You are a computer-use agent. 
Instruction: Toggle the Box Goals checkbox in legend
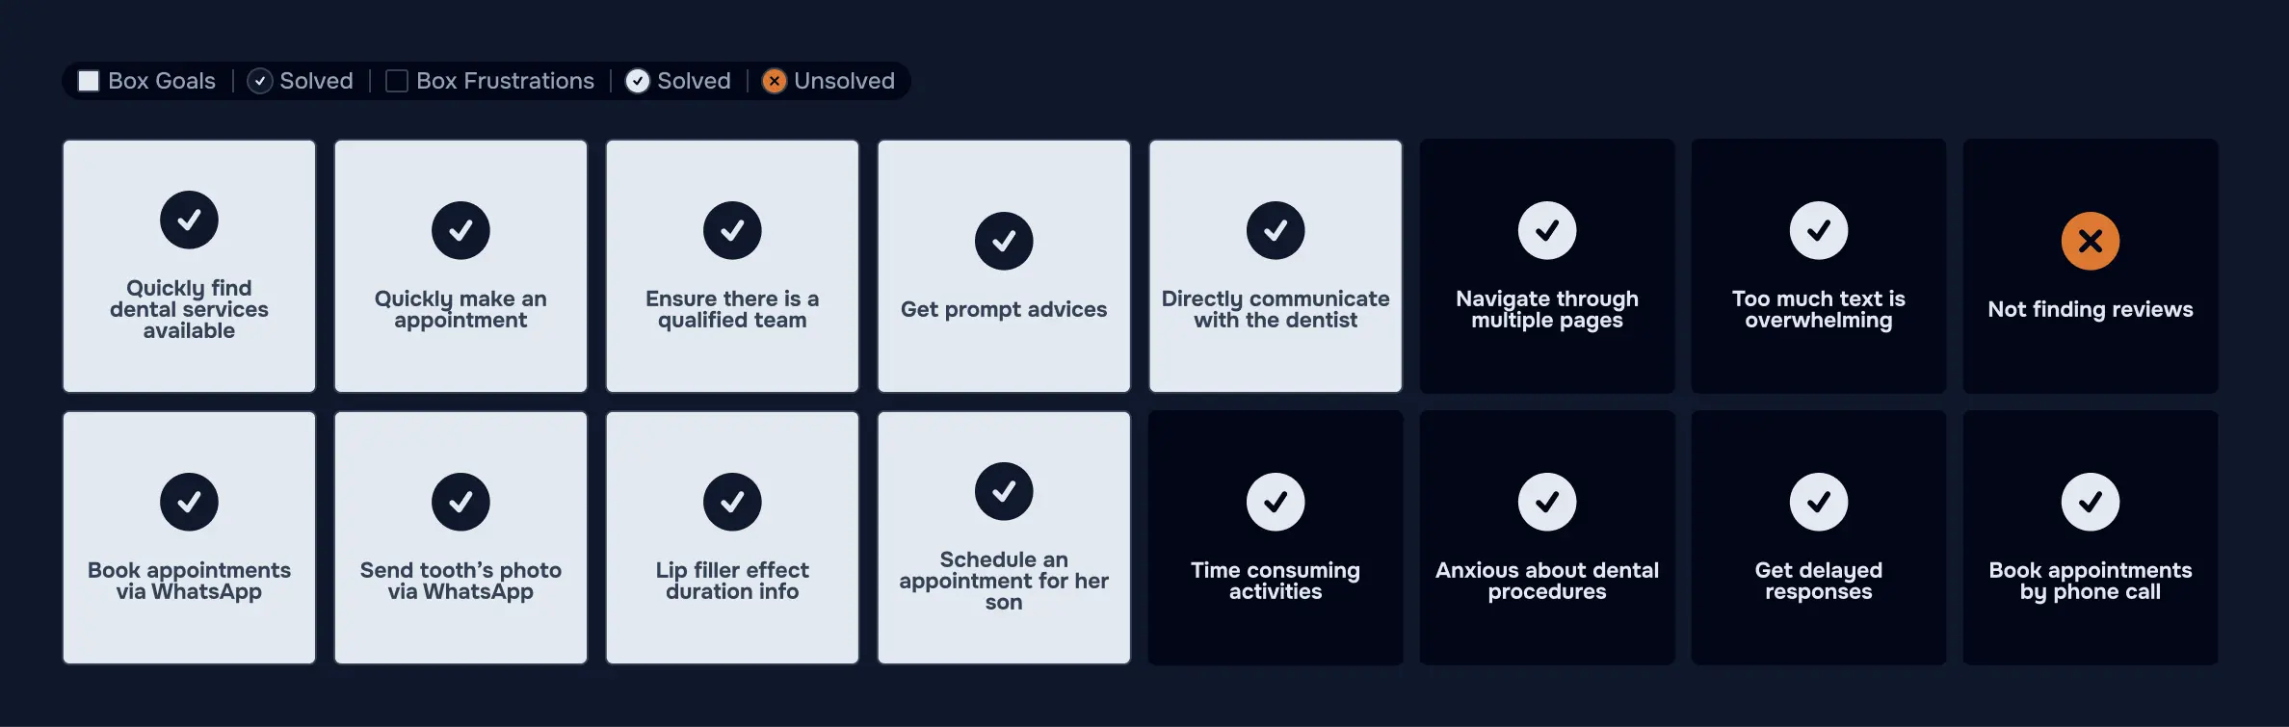(x=89, y=81)
